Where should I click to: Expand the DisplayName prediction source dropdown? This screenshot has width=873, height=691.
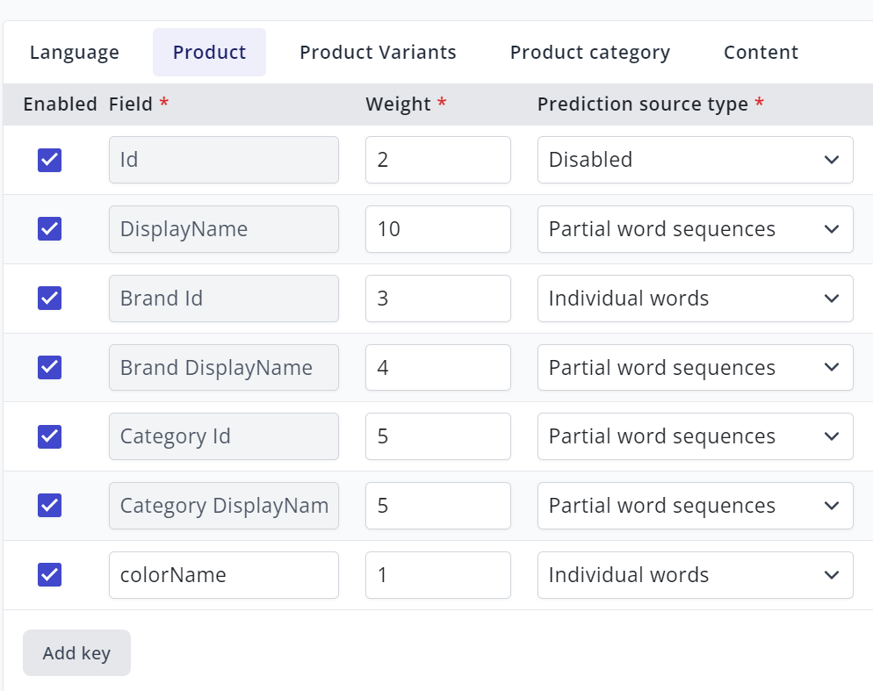point(694,229)
